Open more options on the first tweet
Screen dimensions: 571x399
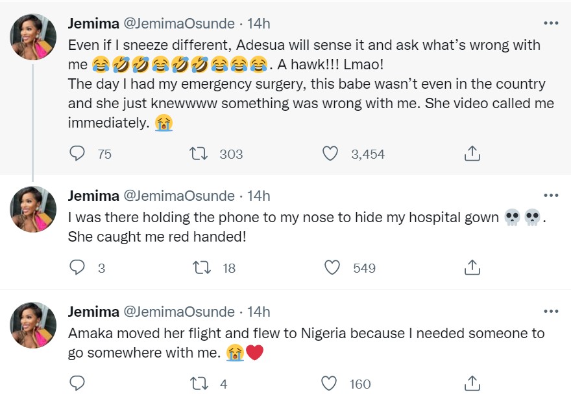coord(551,23)
